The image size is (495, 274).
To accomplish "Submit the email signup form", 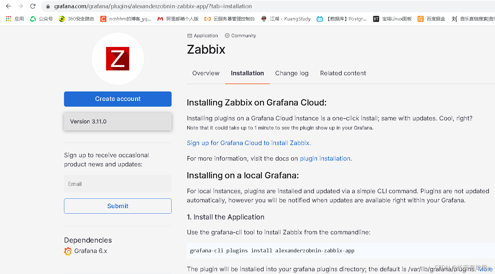I will coord(118,206).
